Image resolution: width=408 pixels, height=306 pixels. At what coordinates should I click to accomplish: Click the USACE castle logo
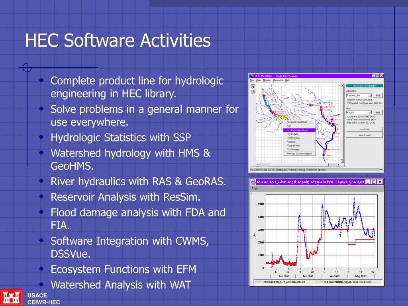11,297
